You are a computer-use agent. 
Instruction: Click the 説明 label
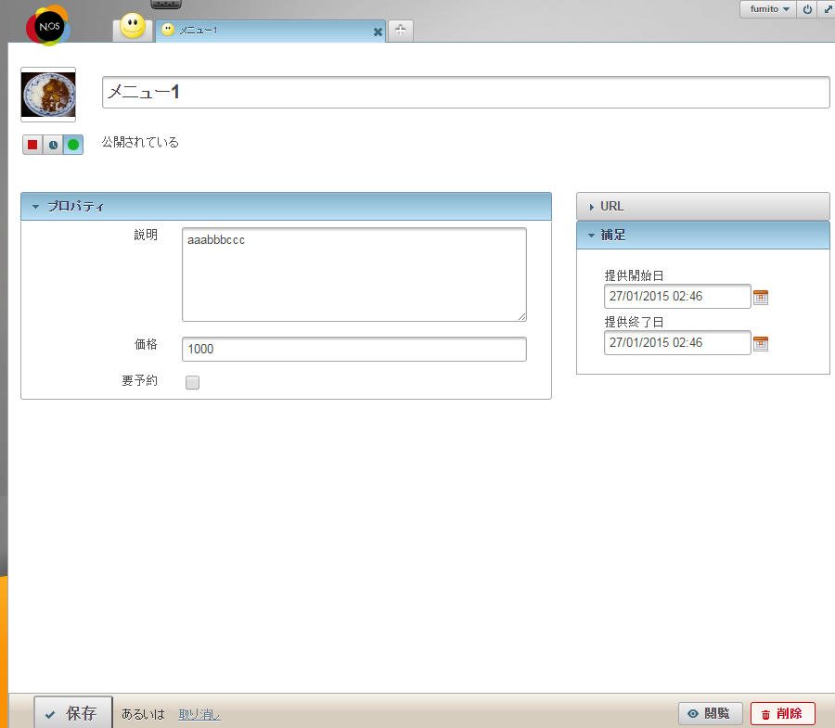pyautogui.click(x=146, y=235)
